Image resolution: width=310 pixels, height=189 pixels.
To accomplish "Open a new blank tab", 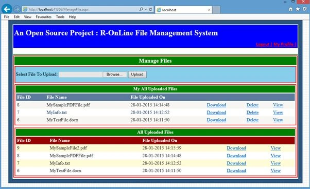I will tap(216, 10).
